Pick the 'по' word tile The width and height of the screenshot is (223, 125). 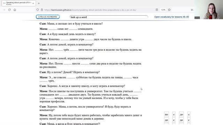pos(167,114)
